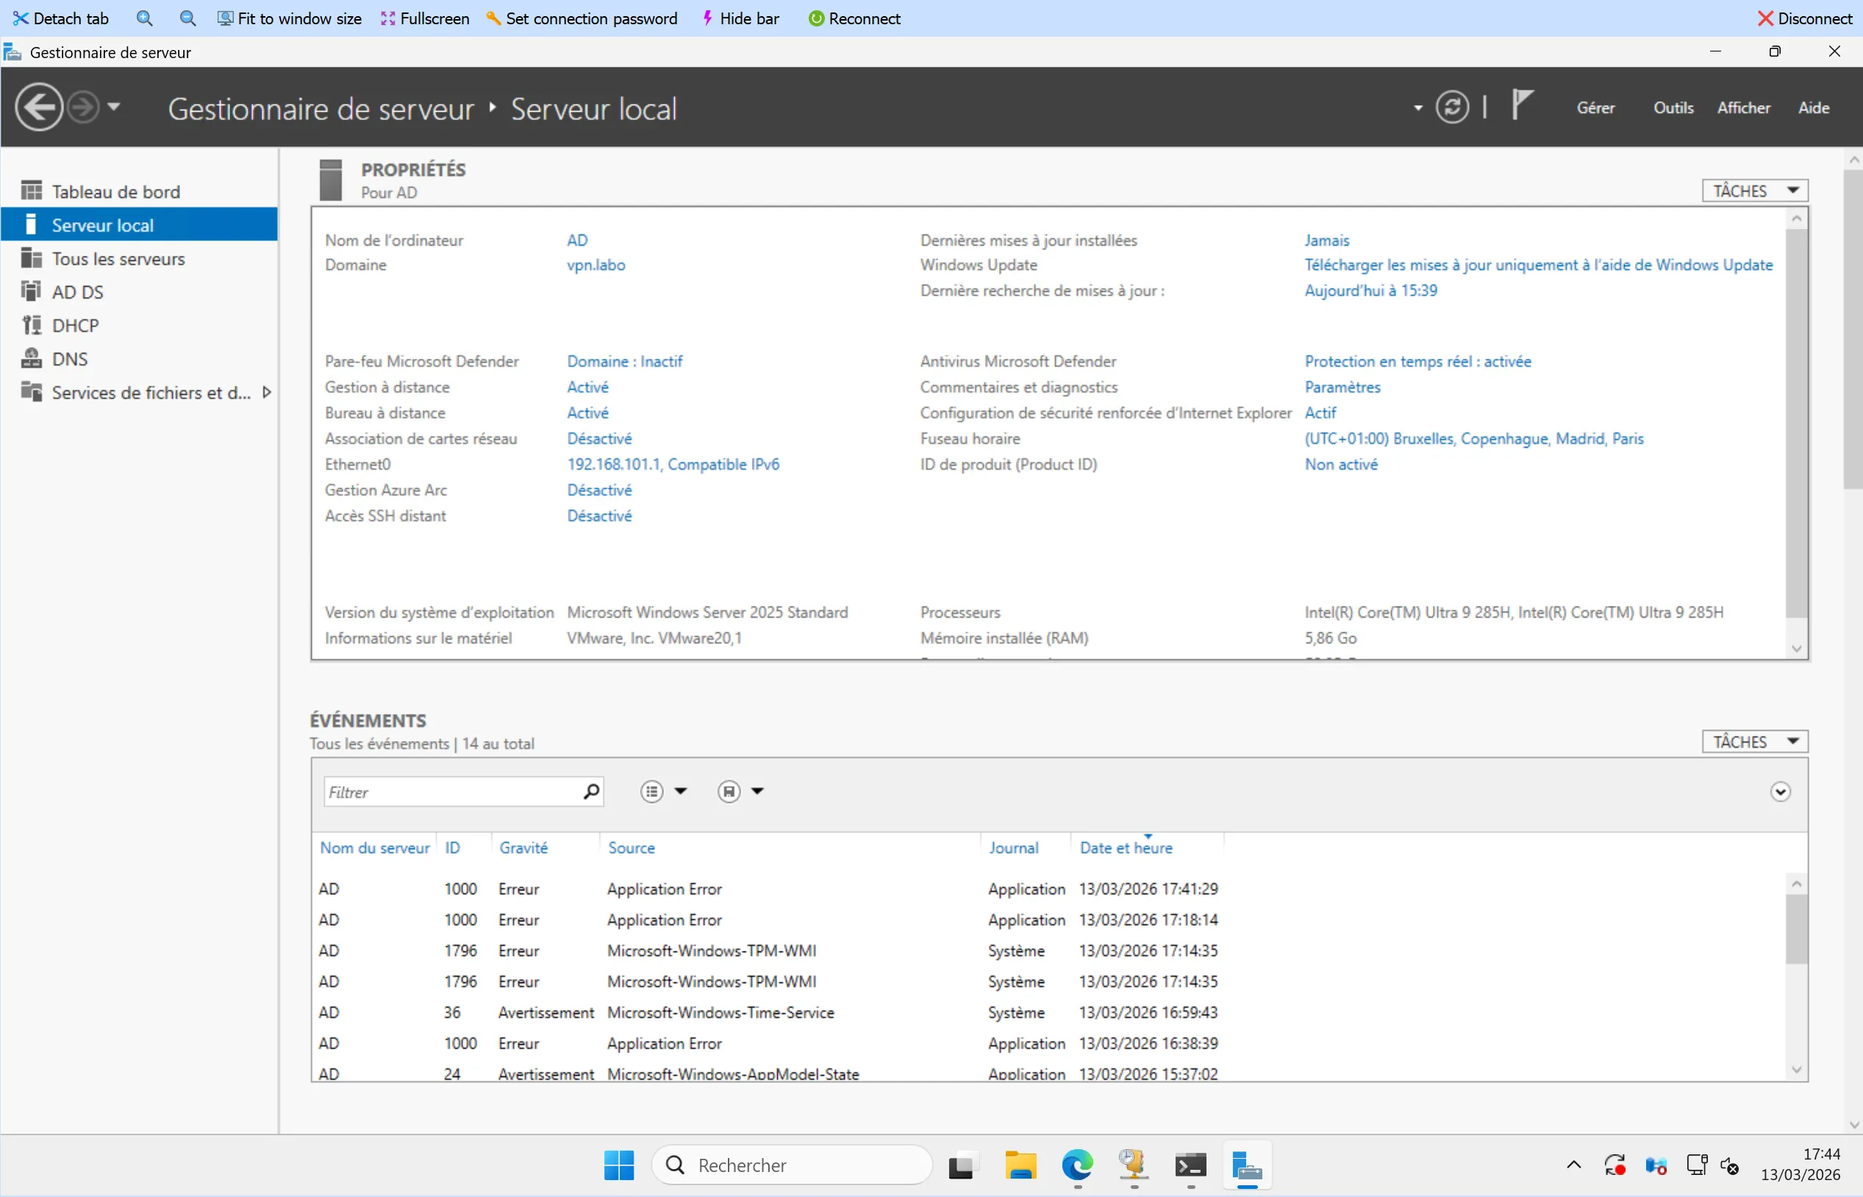Launch Microsoft Edge from the taskbar
This screenshot has width=1863, height=1197.
pyautogui.click(x=1076, y=1165)
